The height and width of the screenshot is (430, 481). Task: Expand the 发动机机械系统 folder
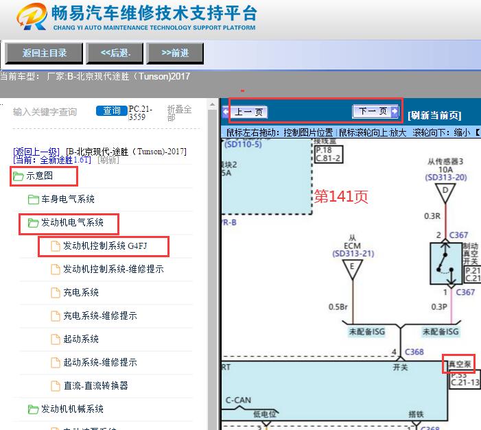pos(73,409)
